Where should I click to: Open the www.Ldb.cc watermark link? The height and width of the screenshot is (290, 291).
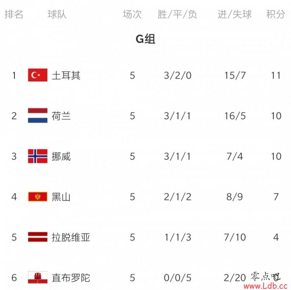(266, 286)
